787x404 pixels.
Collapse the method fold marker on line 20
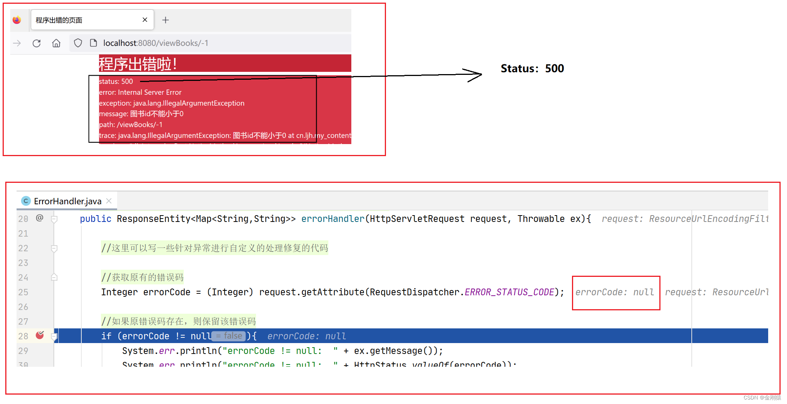pos(54,219)
